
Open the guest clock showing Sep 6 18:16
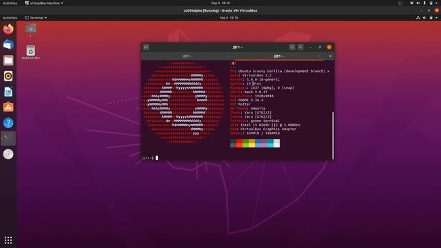[x=229, y=18]
